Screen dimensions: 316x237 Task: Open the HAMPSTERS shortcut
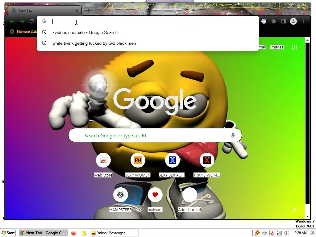pyautogui.click(x=121, y=200)
